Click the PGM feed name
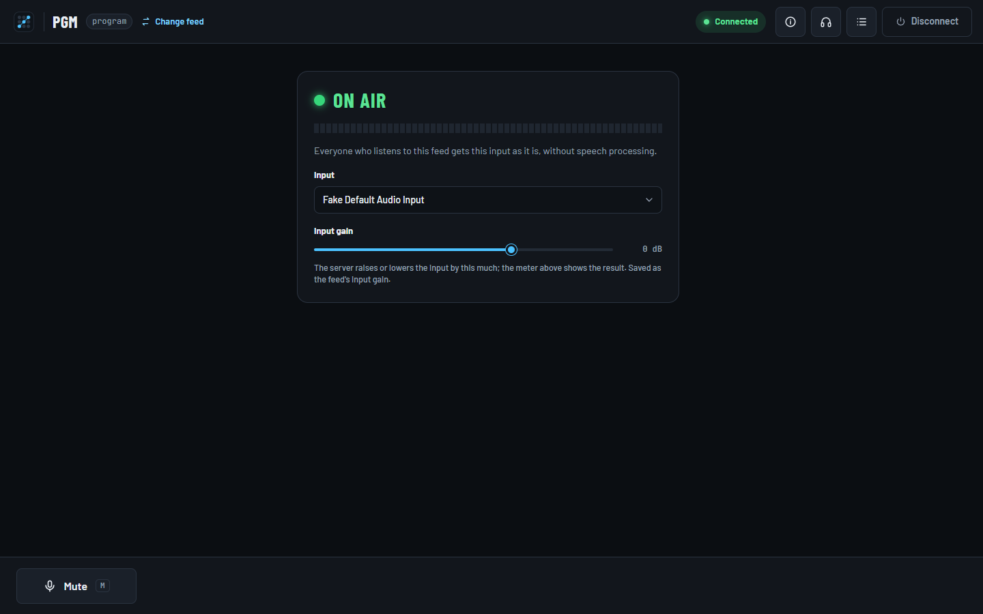Image resolution: width=983 pixels, height=614 pixels. [65, 22]
